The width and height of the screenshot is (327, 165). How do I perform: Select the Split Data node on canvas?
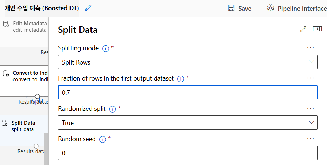(23, 126)
